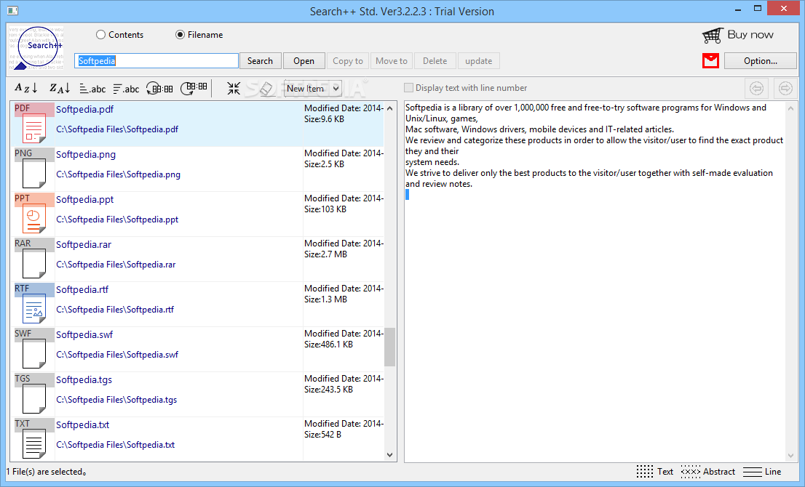805x487 pixels.
Task: Sort by date with arrow-circle clock icon
Action: (x=159, y=89)
